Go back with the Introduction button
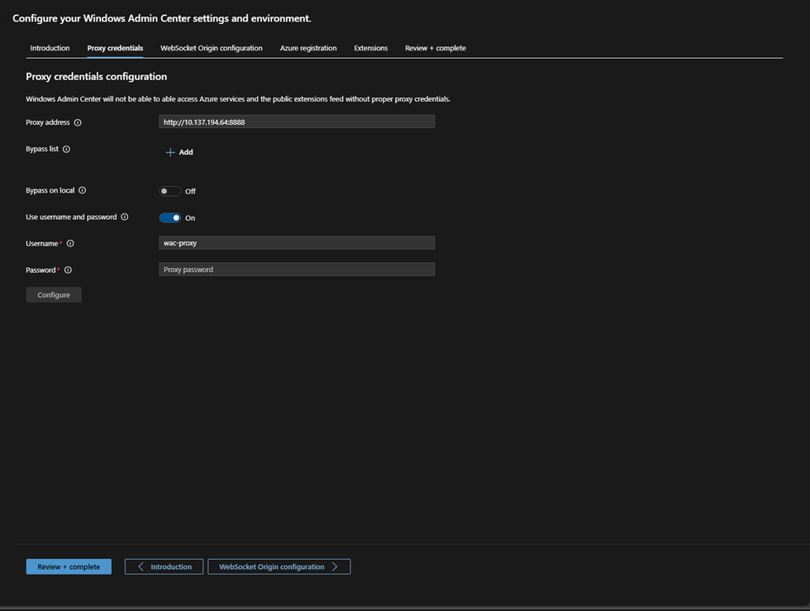 (x=164, y=566)
